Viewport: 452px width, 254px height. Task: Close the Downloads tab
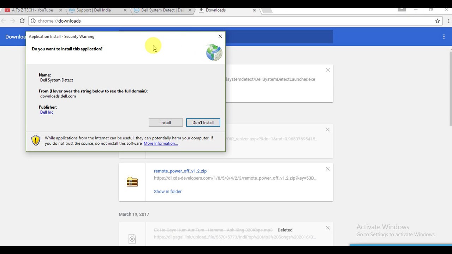click(x=254, y=10)
